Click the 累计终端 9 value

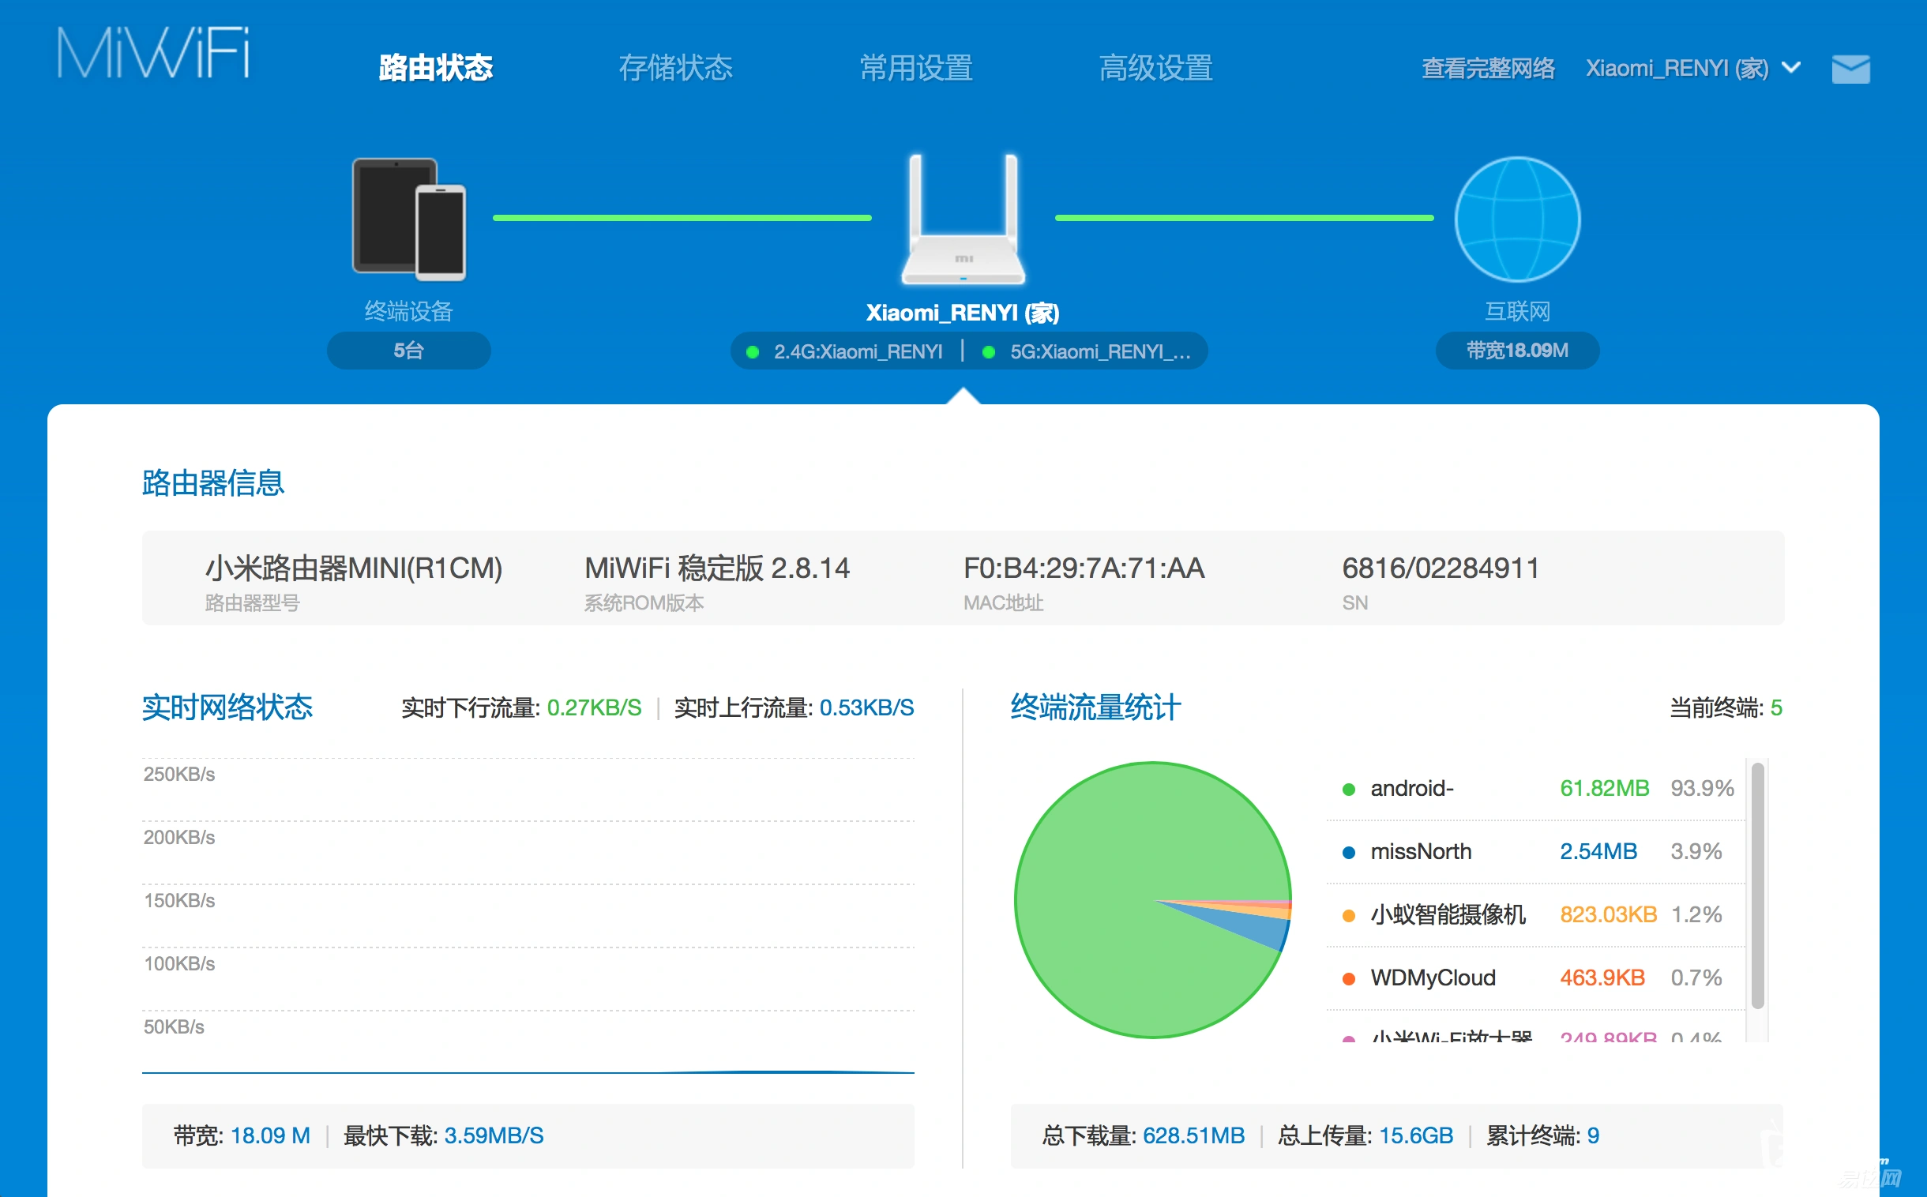[1593, 1136]
